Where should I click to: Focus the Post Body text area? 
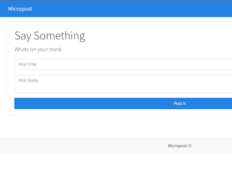coord(123,84)
